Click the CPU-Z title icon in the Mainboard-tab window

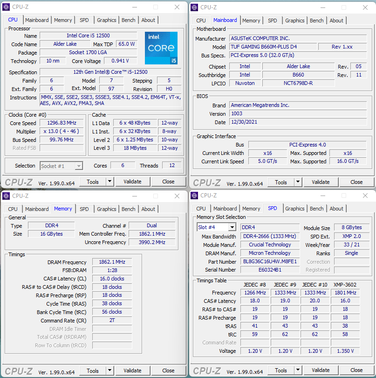coord(194,7)
